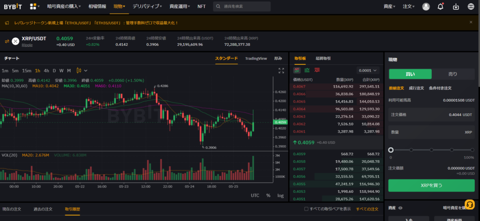The image size is (480, 221).
Task: Switch to スタンダード chart tab
Action: point(226,59)
